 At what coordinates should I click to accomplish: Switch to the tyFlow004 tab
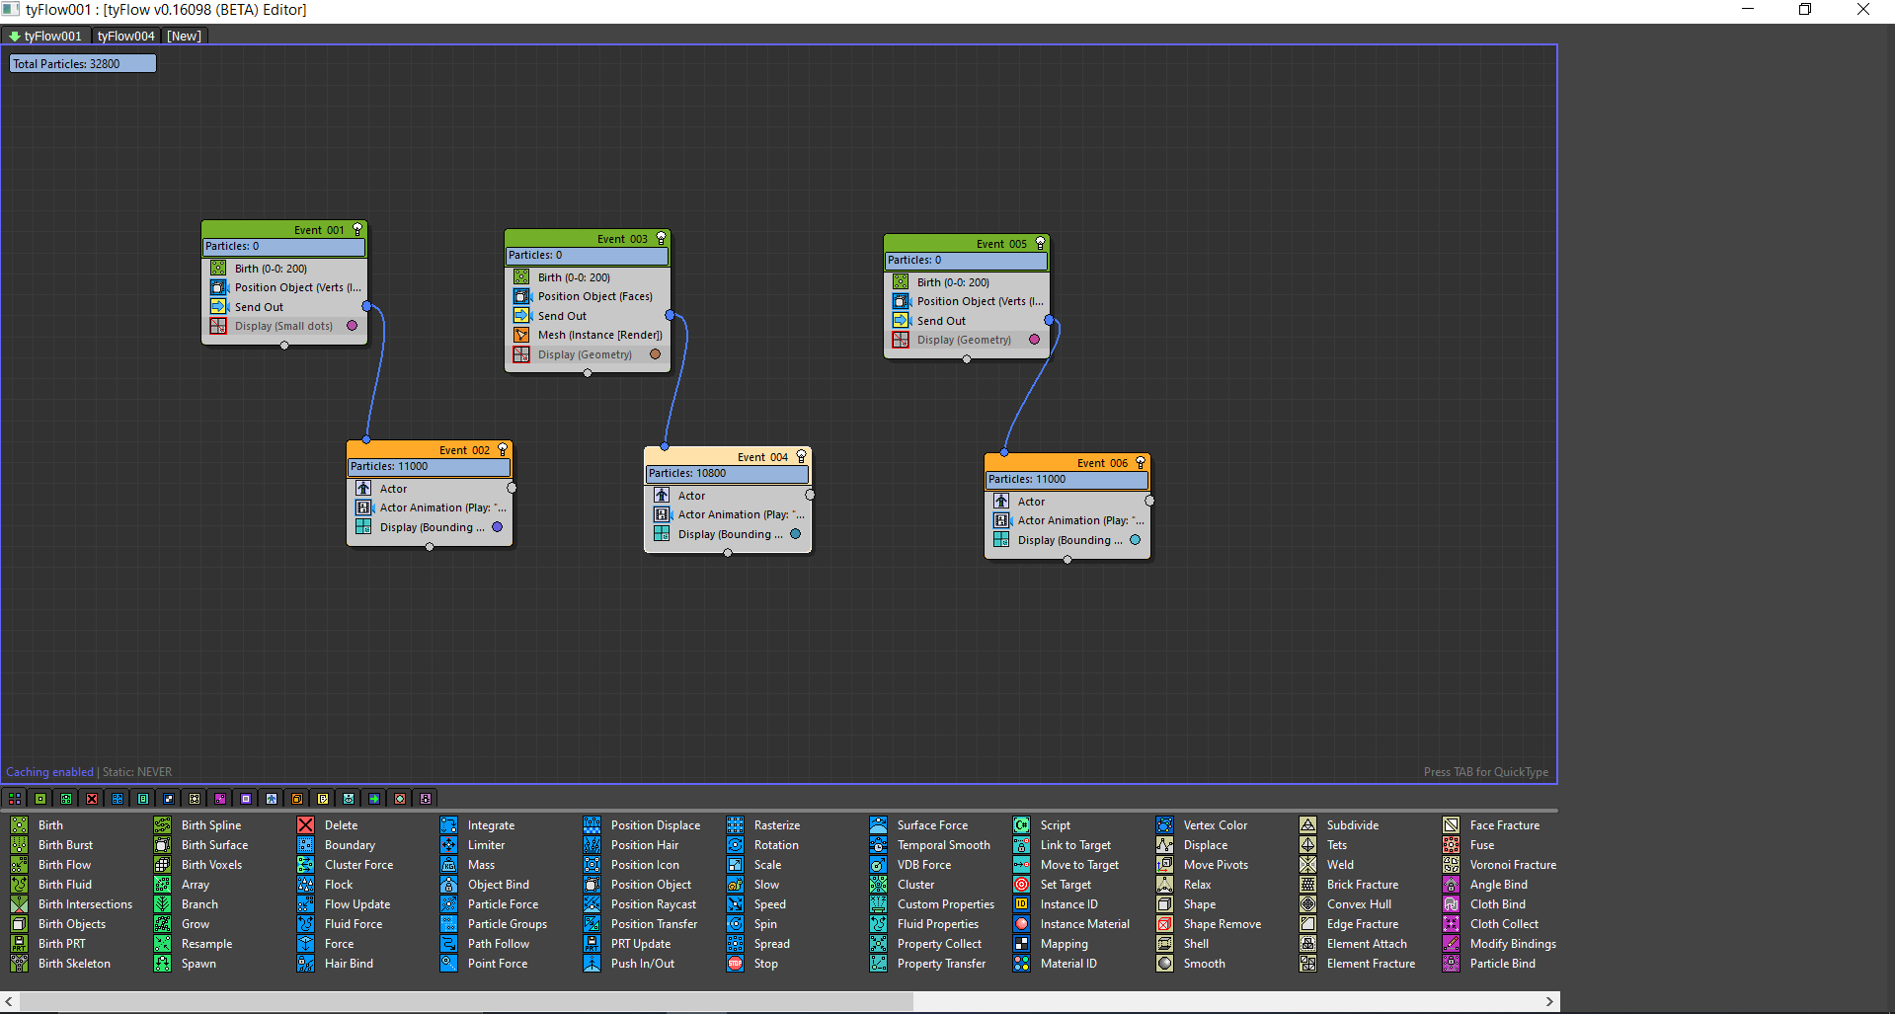(125, 37)
